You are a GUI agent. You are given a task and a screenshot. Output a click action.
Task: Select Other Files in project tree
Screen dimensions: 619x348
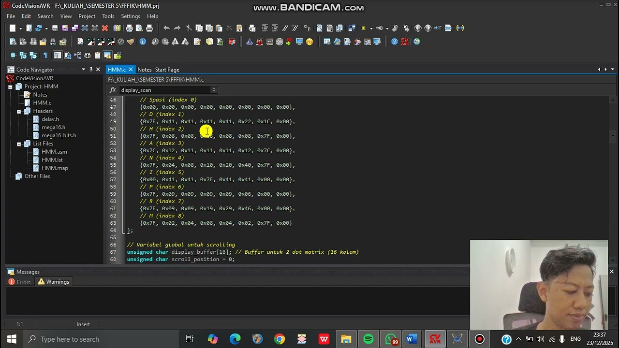37,176
